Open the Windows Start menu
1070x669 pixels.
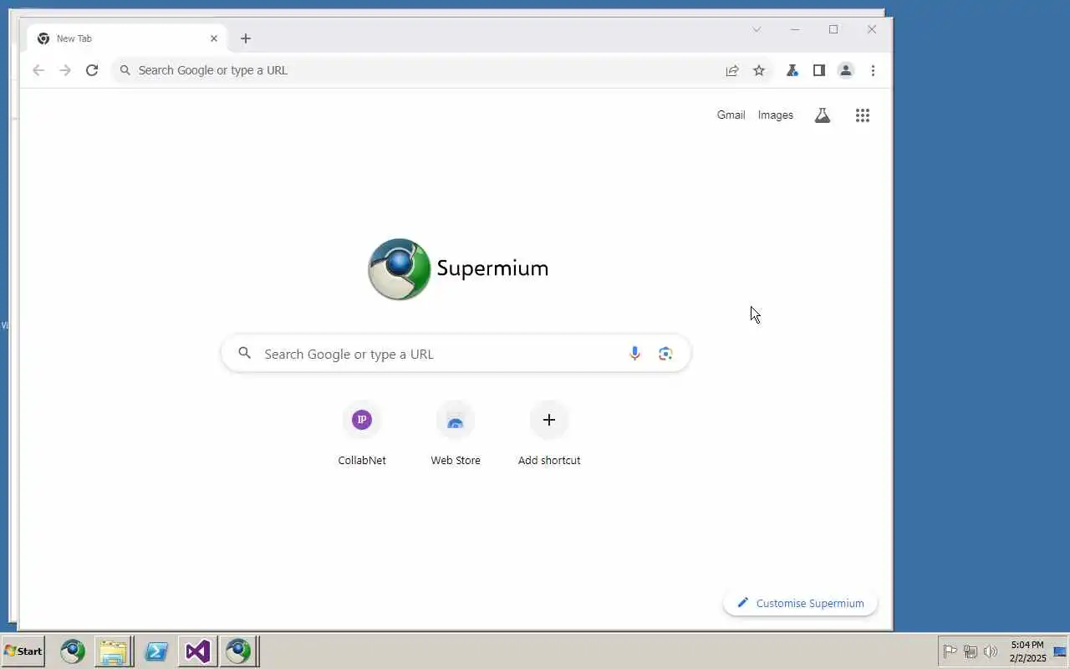pos(23,651)
